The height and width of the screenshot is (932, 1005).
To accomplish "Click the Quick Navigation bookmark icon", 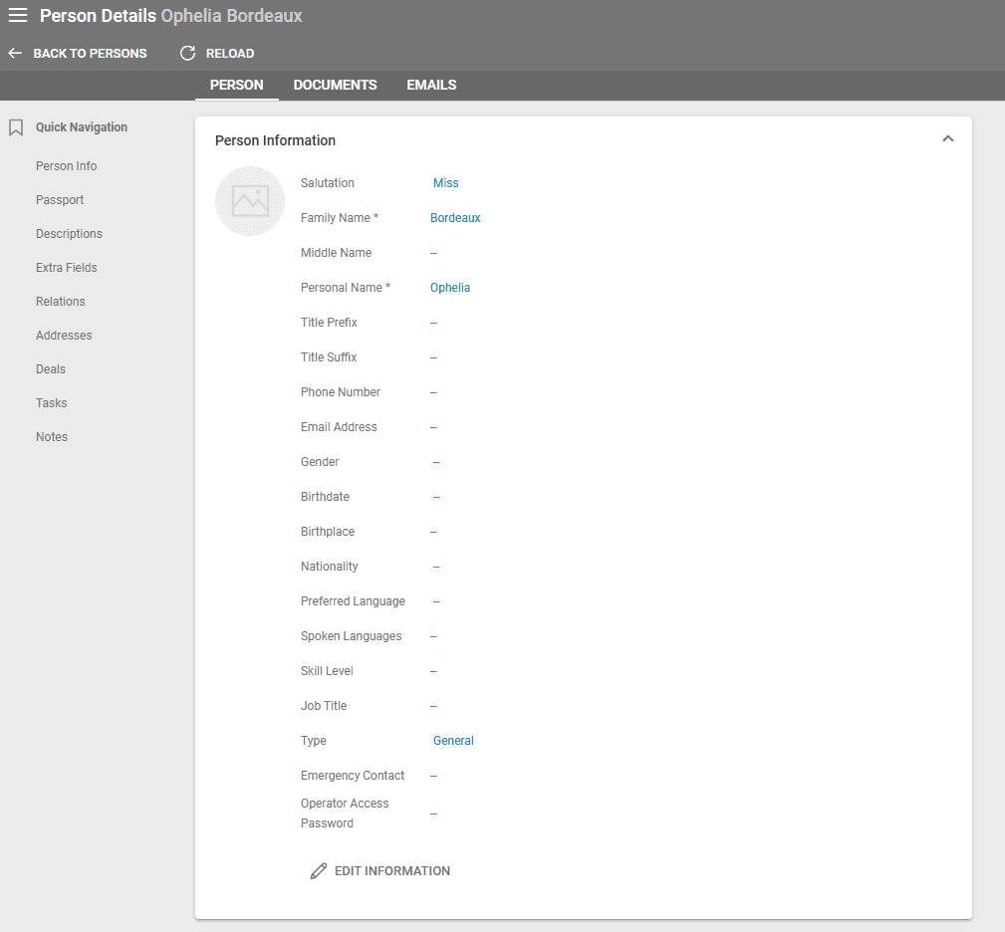I will pos(16,127).
